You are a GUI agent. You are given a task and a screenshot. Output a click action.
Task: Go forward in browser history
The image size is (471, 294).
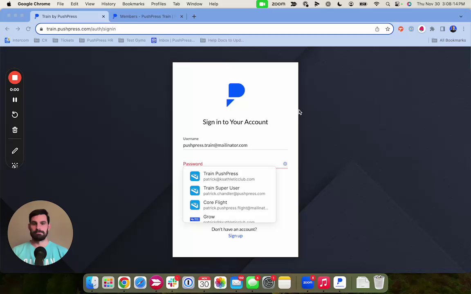tap(18, 29)
